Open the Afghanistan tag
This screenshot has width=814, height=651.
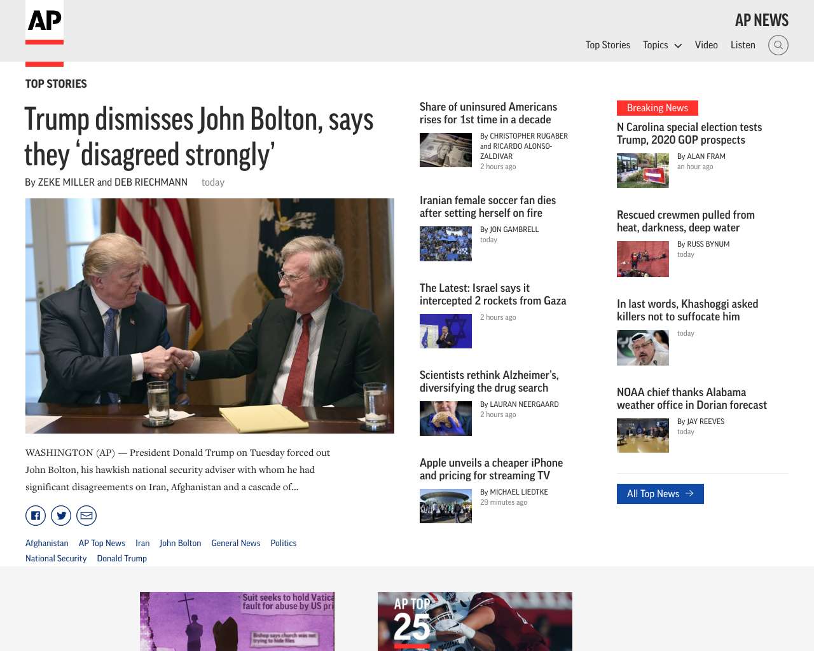[x=47, y=543]
